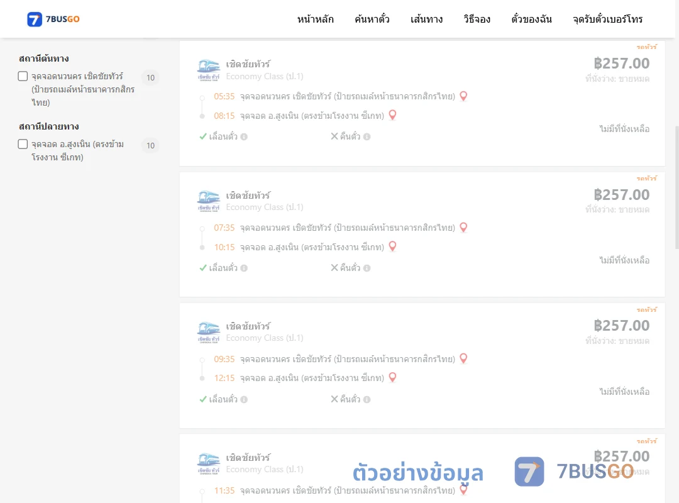The width and height of the screenshot is (679, 503).
Task: Click the count badge 10 next to จุดจอดนวนคร filter
Action: click(x=150, y=77)
